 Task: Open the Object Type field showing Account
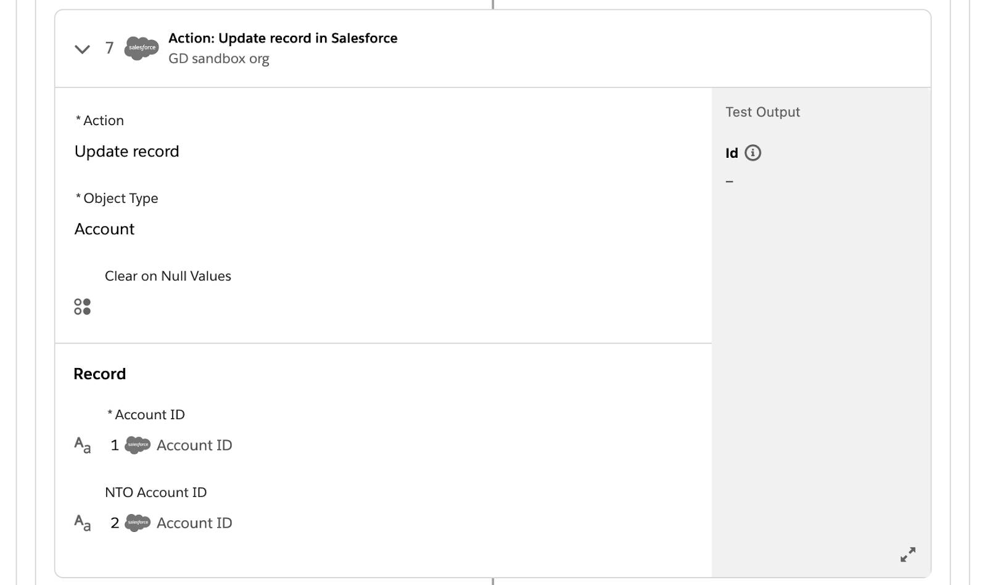(104, 229)
